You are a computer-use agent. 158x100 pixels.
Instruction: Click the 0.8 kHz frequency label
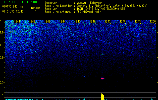(x=2, y=70)
